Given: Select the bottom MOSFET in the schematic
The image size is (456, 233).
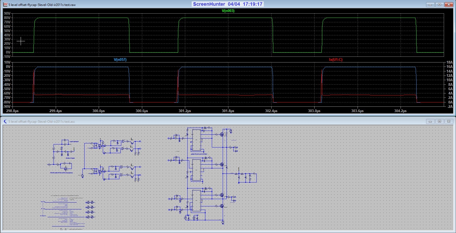Looking at the screenshot, I should point(222,206).
